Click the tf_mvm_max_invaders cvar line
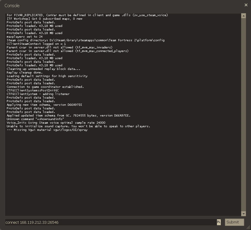This screenshot has height=230, width=251. coord(59,47)
